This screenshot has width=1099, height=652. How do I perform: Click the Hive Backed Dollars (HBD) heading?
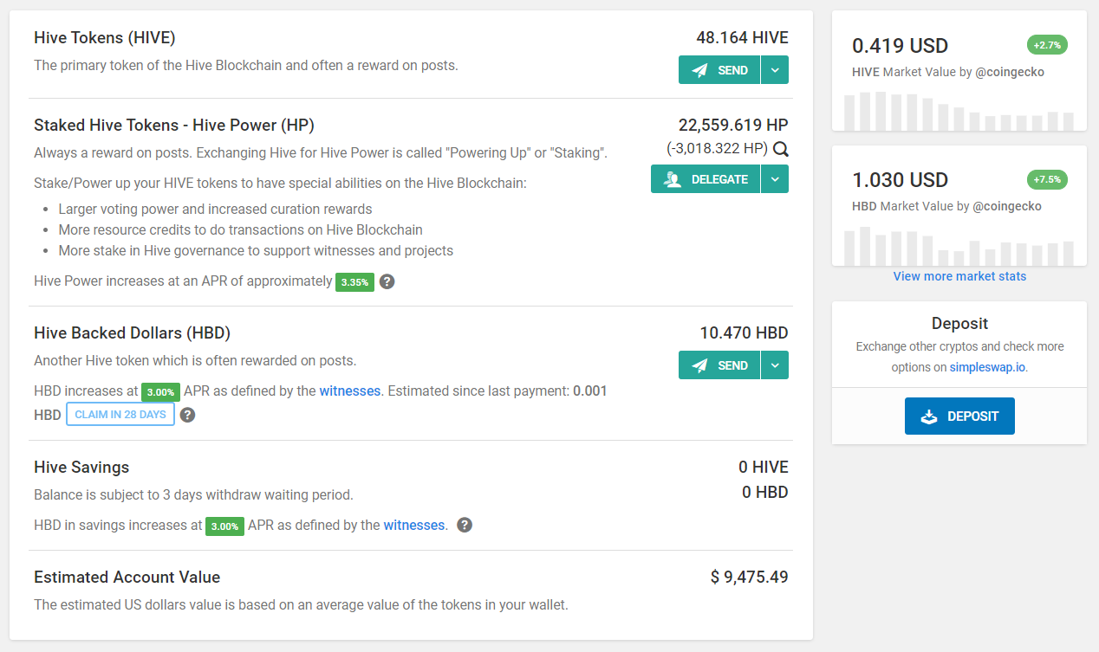point(132,333)
